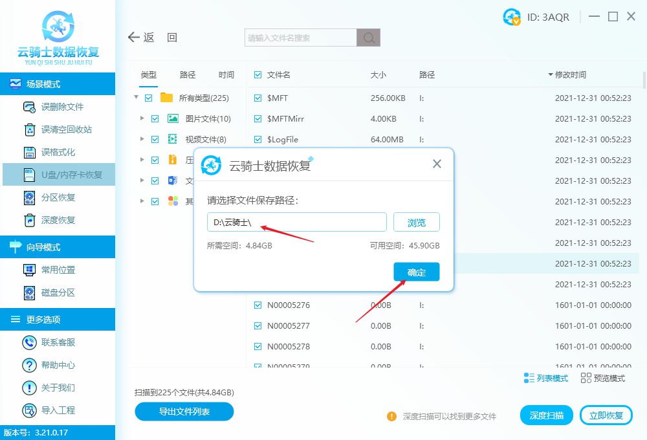Click the user account avatar icon
Screen dimensions: 647x440
(x=512, y=17)
